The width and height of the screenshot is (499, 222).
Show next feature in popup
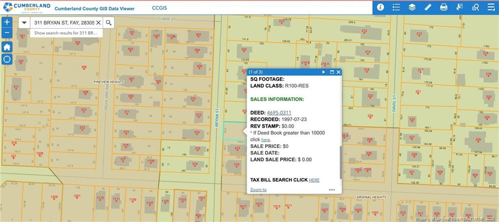coord(324,72)
